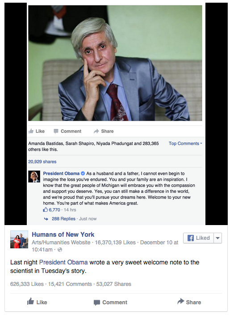Click the gray comment bubble icon under the photo
234x315 pixels.
coord(56,131)
